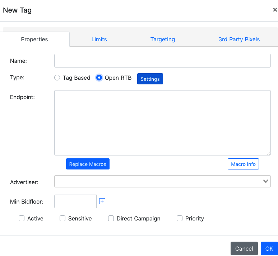
Task: Select the Properties tab
Action: click(34, 39)
